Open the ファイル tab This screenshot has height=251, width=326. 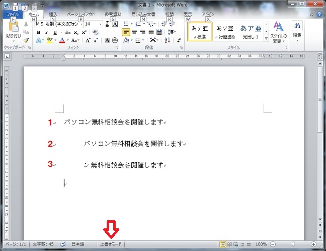(13, 15)
